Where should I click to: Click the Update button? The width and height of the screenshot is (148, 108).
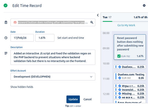click(x=73, y=99)
